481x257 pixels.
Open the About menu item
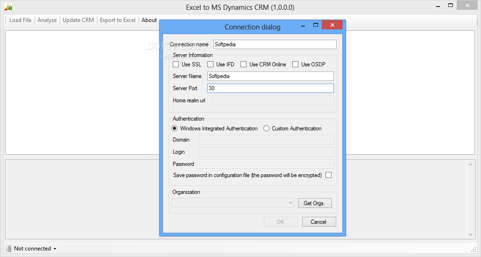[x=149, y=20]
